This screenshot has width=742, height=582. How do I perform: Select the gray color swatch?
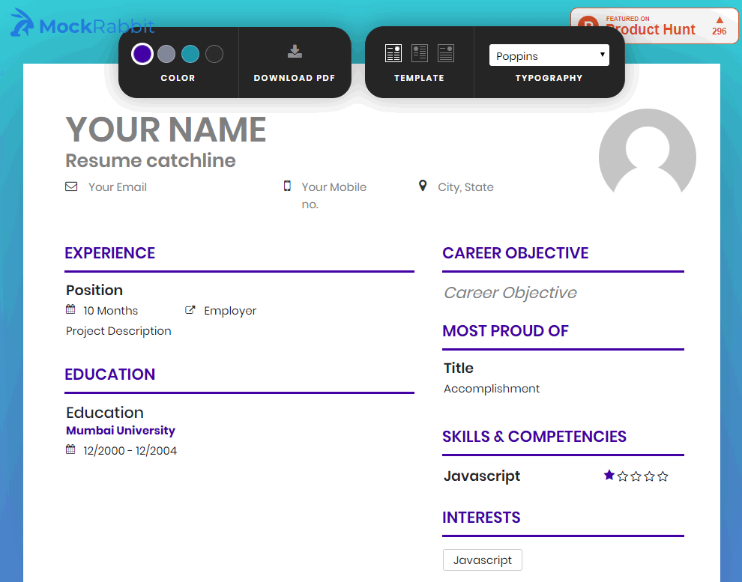click(166, 54)
